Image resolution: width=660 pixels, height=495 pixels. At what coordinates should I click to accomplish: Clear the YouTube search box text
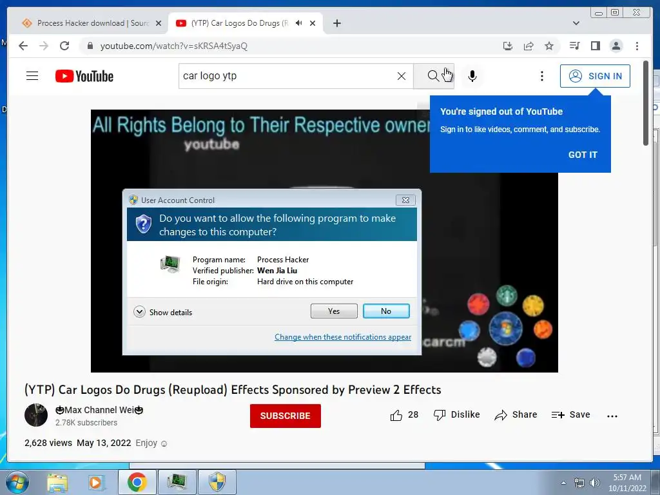(x=402, y=76)
